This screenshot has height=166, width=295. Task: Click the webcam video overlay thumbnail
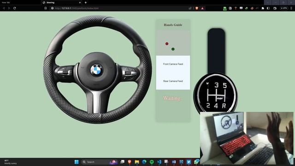(x=247, y=138)
